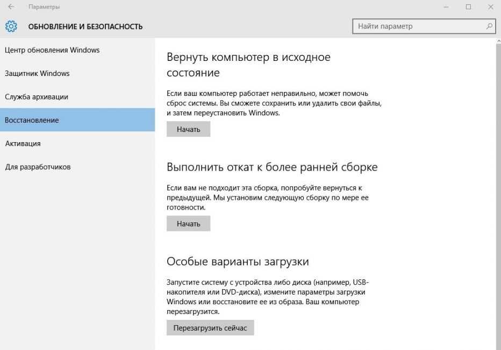The height and width of the screenshot is (350, 501).
Task: Click the Перезагрузить сейчас button
Action: tap(210, 327)
